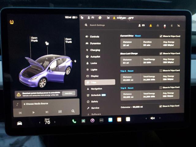Tap the PJ driver profile in the top status bar
This screenshot has height=147, width=196.
point(91,18)
